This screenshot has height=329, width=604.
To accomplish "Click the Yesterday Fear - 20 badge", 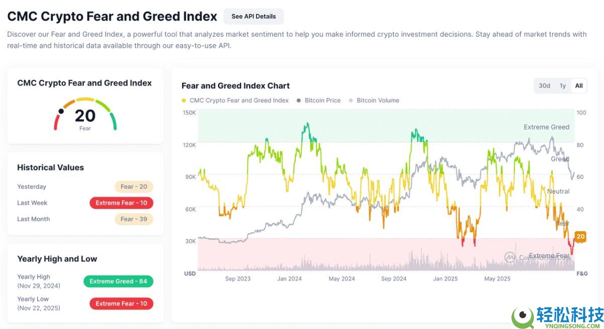I will tap(134, 186).
